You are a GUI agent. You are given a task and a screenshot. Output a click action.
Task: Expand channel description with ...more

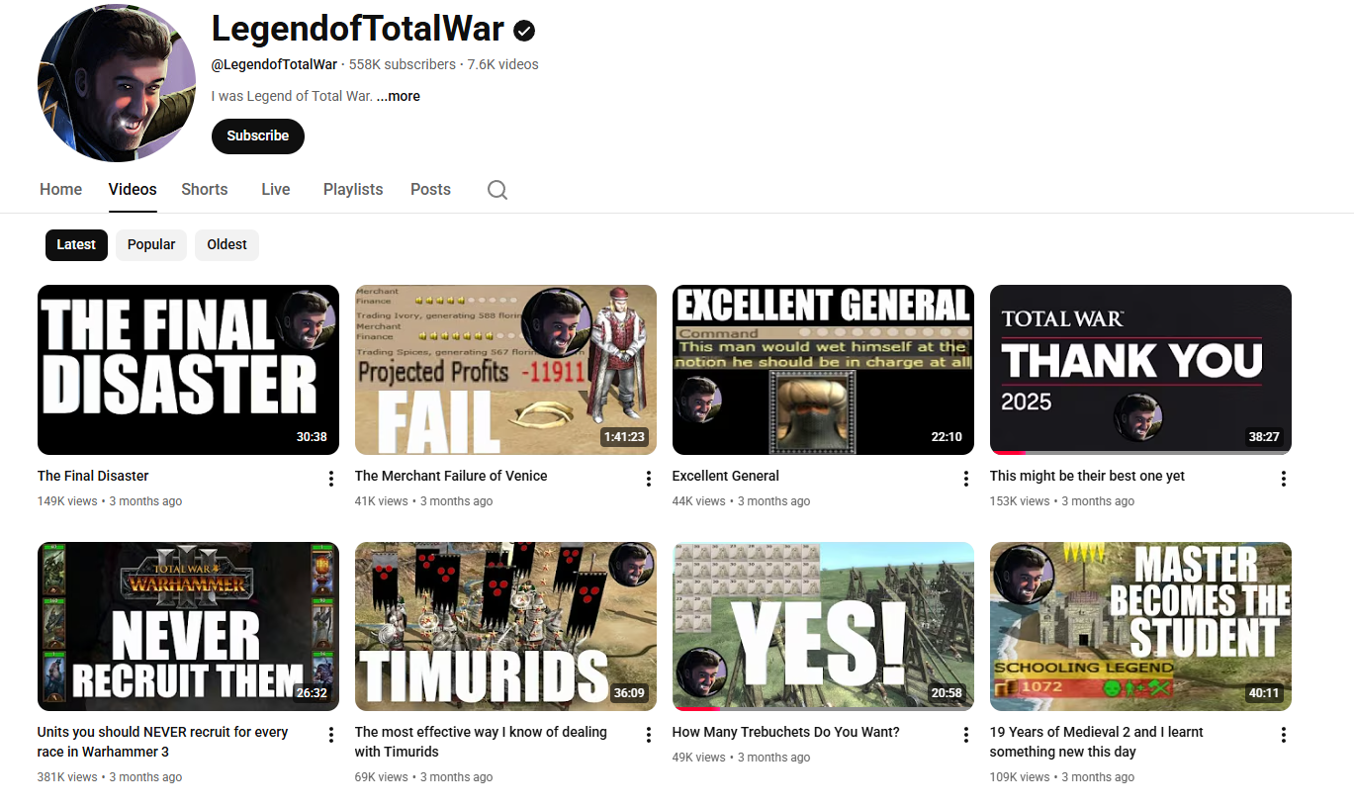pyautogui.click(x=399, y=96)
